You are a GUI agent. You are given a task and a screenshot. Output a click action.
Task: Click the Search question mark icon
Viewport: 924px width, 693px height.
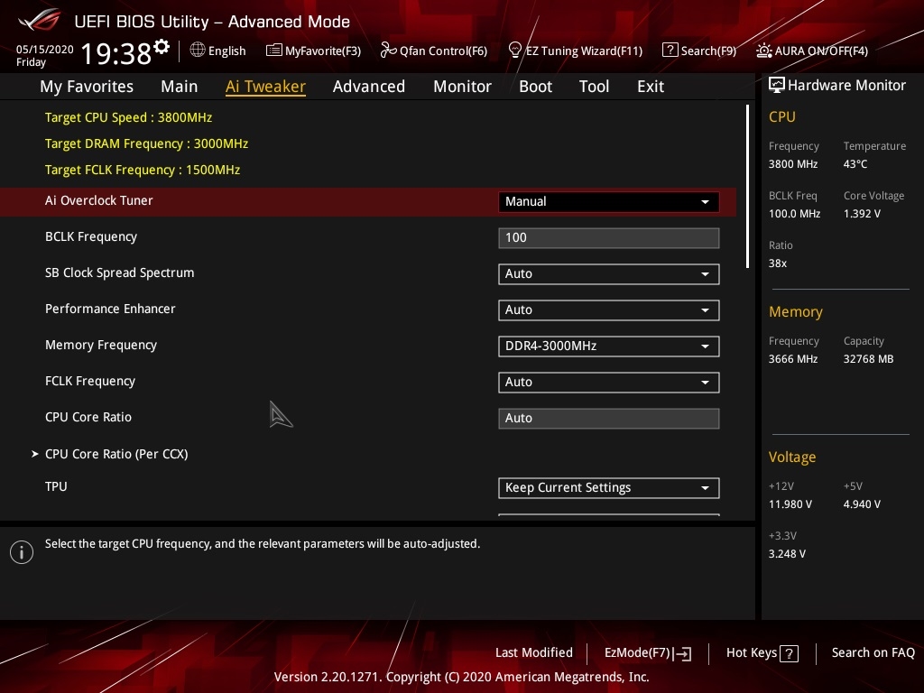670,51
